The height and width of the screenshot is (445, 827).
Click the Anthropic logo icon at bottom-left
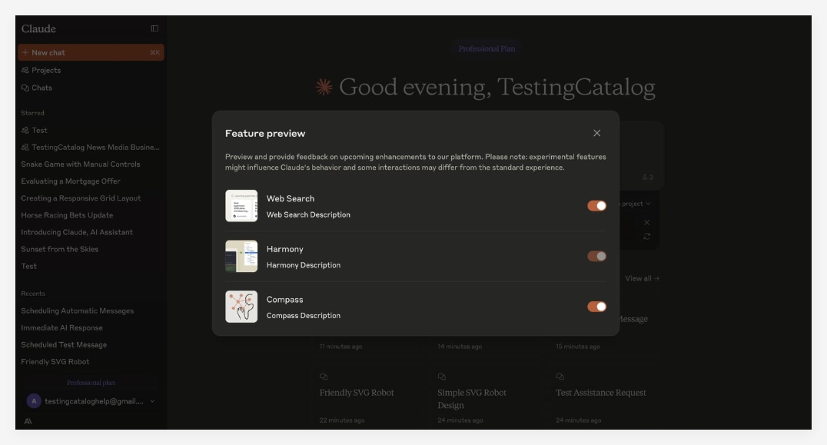28,421
